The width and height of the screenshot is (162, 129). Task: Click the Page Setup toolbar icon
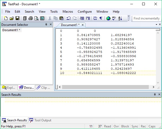tap(42, 18)
